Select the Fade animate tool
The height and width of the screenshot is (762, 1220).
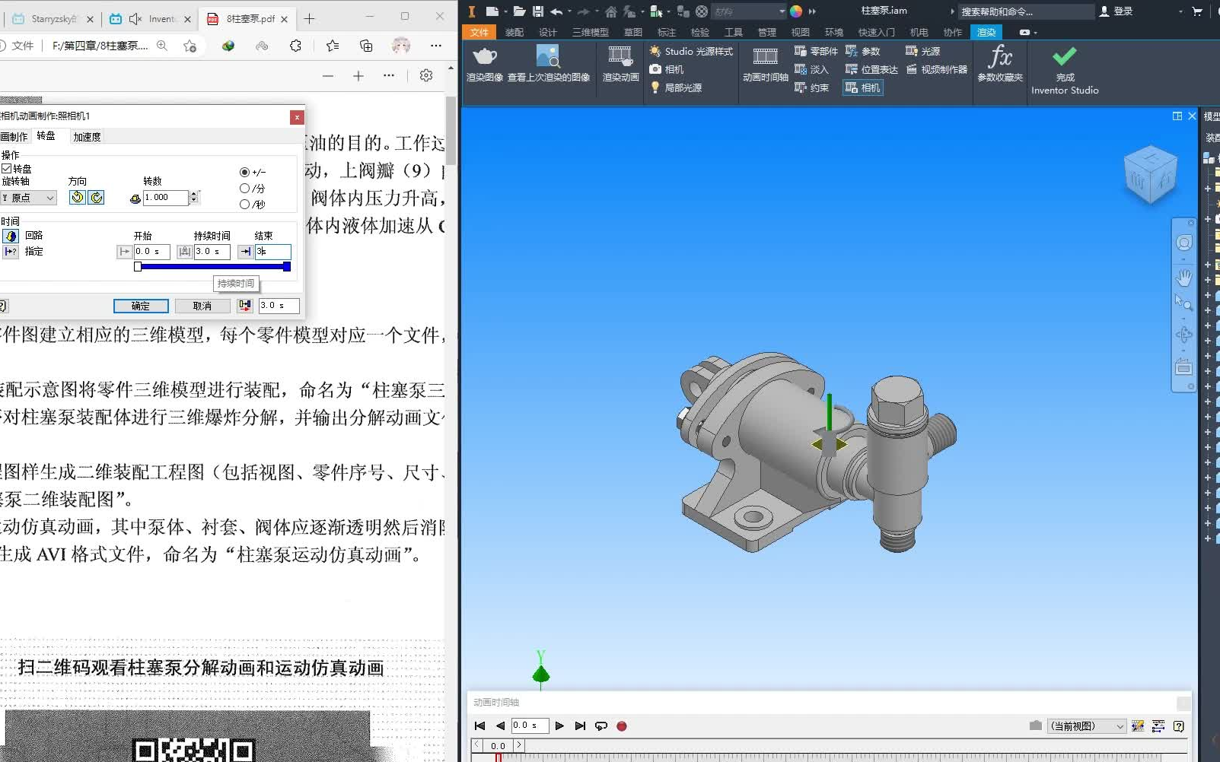[x=811, y=69]
